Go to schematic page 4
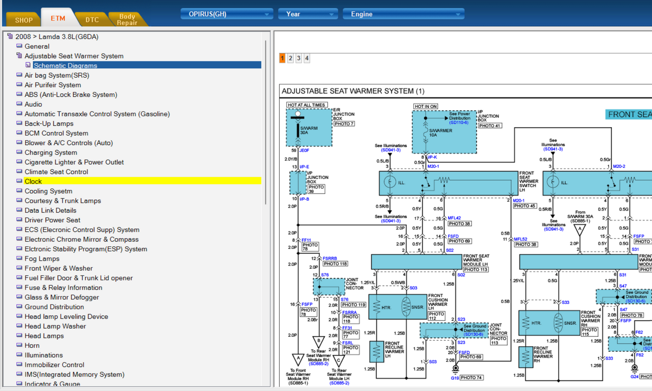The image size is (652, 391). point(307,58)
